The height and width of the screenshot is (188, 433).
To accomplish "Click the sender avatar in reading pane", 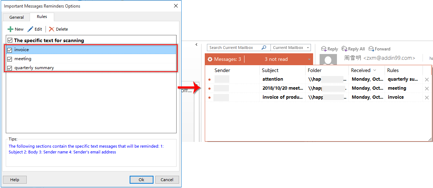I will click(328, 59).
